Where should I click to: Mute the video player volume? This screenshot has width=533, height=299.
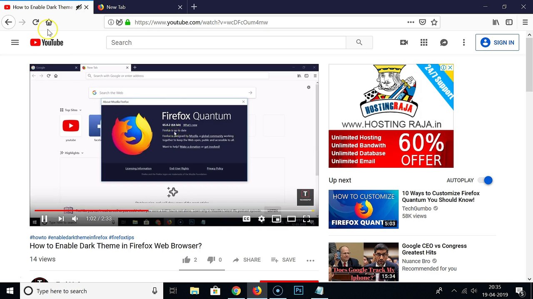(75, 219)
